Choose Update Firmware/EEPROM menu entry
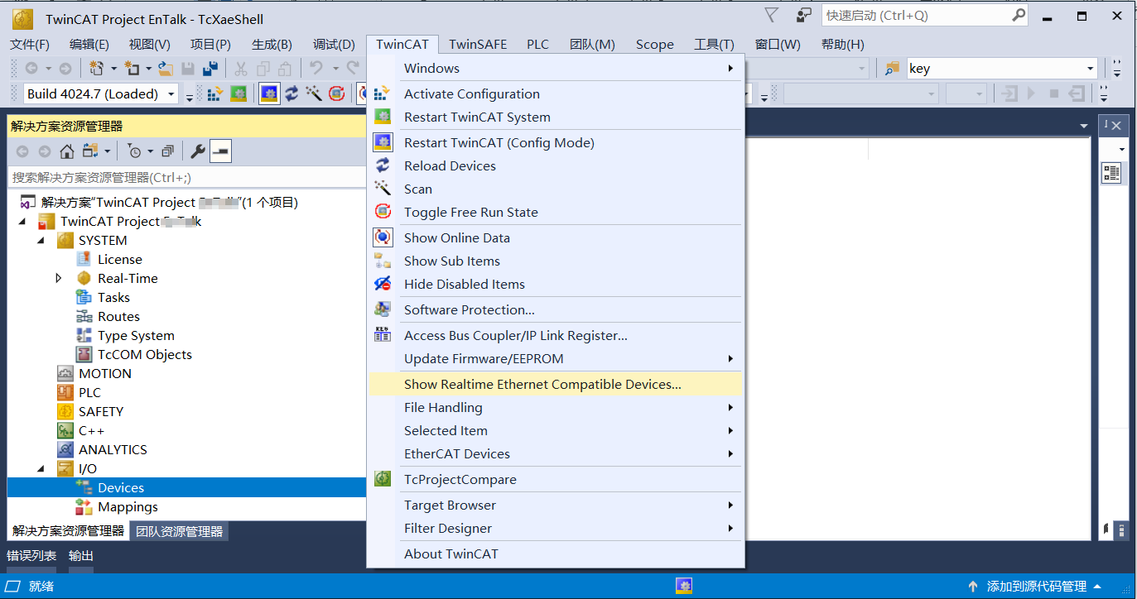The image size is (1137, 599). 556,358
